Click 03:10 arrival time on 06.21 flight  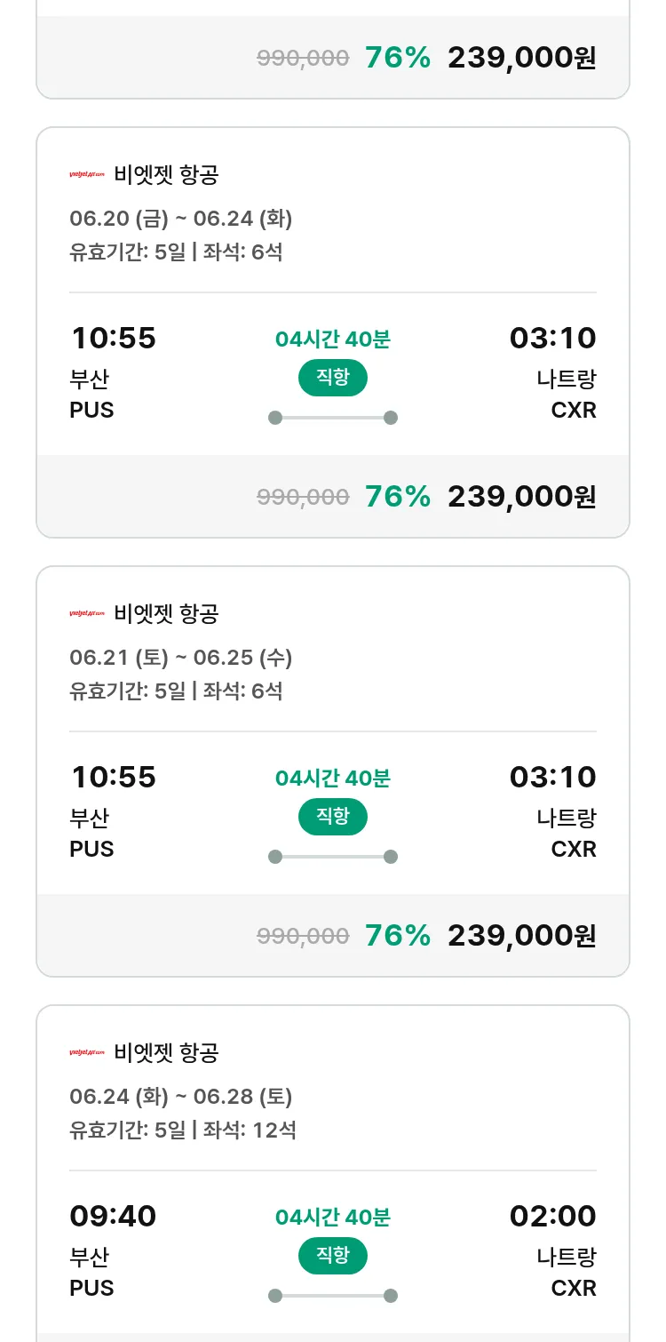coord(552,778)
